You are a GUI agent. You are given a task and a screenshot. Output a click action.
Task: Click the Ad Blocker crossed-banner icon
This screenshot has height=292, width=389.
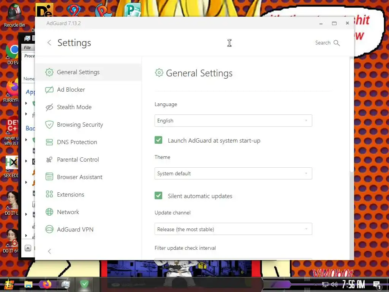49,90
